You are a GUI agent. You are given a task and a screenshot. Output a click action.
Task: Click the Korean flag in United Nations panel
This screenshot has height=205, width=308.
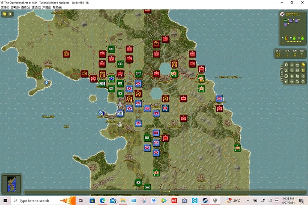(282, 14)
